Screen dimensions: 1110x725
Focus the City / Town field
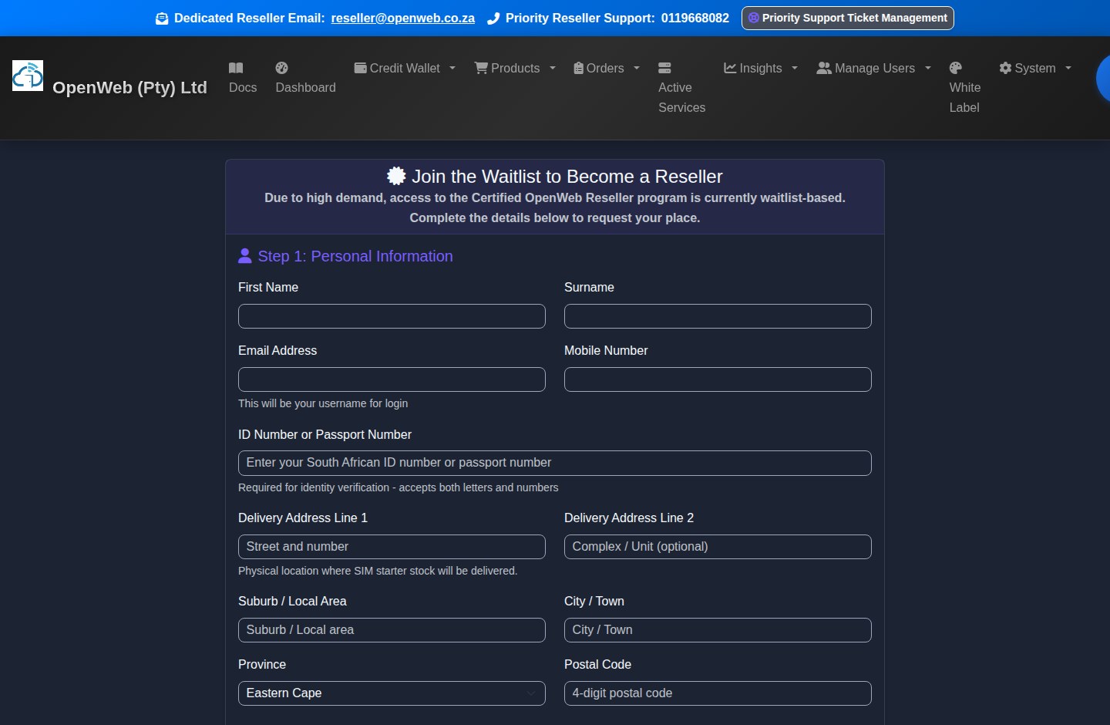(x=718, y=630)
